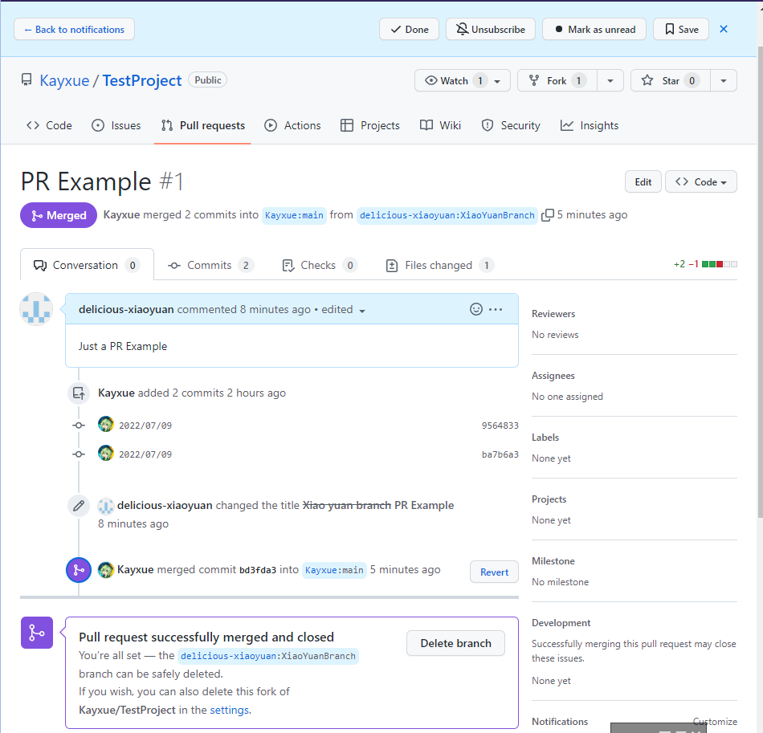Click the purple merged icon on timeline
Image resolution: width=763 pixels, height=733 pixels.
79,570
